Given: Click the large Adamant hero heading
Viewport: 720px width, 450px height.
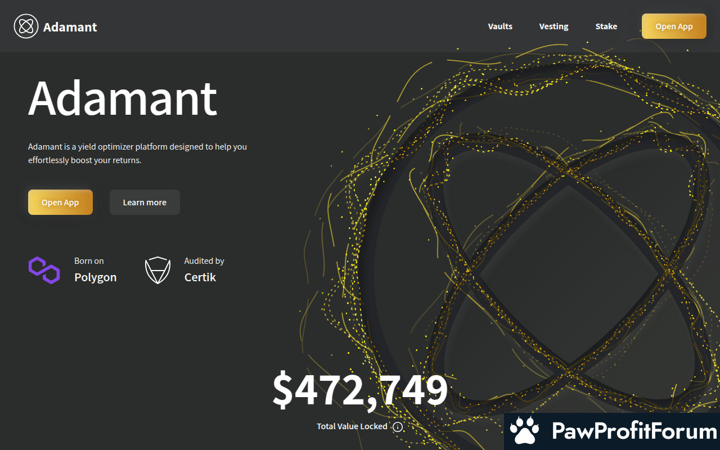Looking at the screenshot, I should coord(123,98).
